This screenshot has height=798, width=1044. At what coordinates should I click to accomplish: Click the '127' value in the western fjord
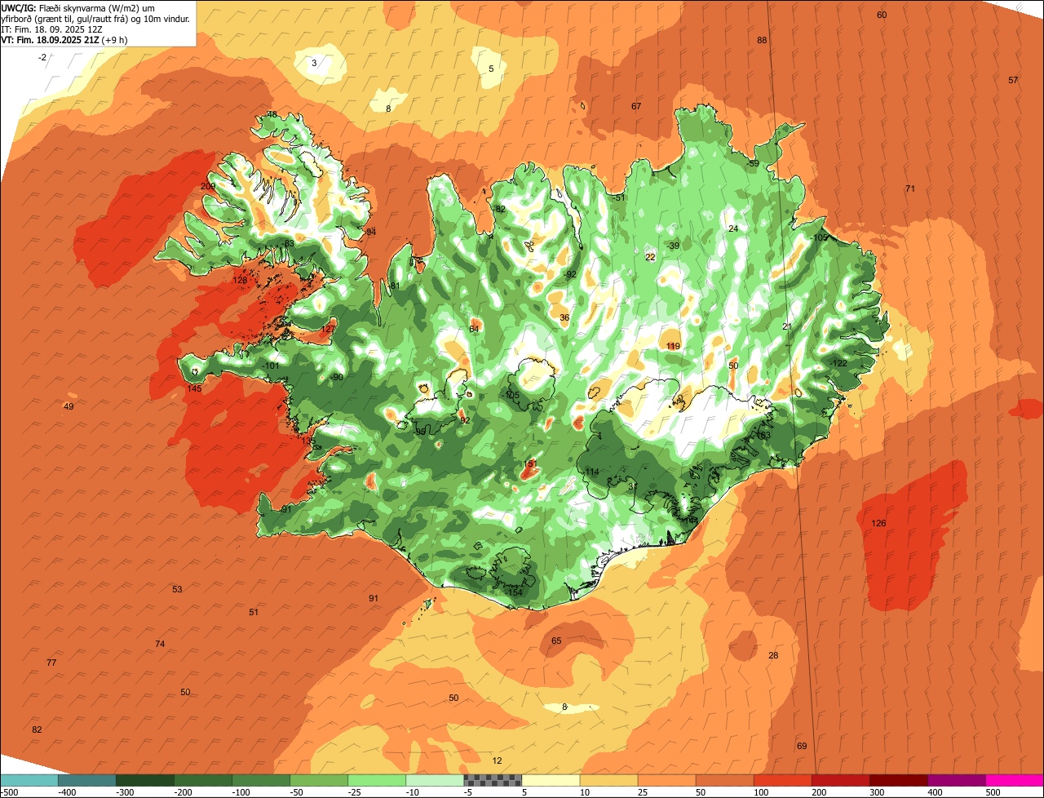pos(328,330)
